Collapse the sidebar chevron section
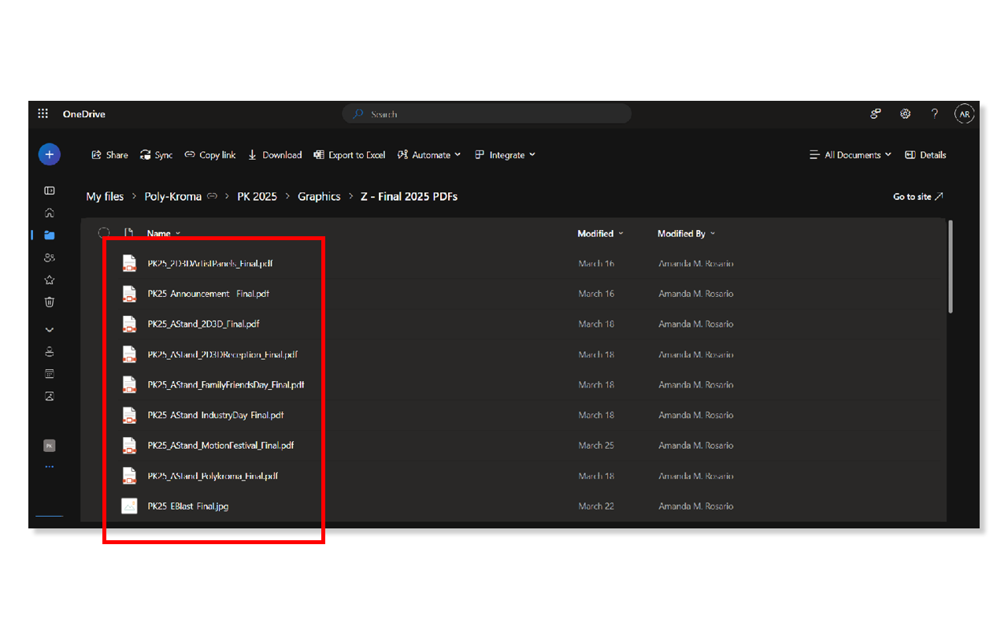 coord(50,330)
